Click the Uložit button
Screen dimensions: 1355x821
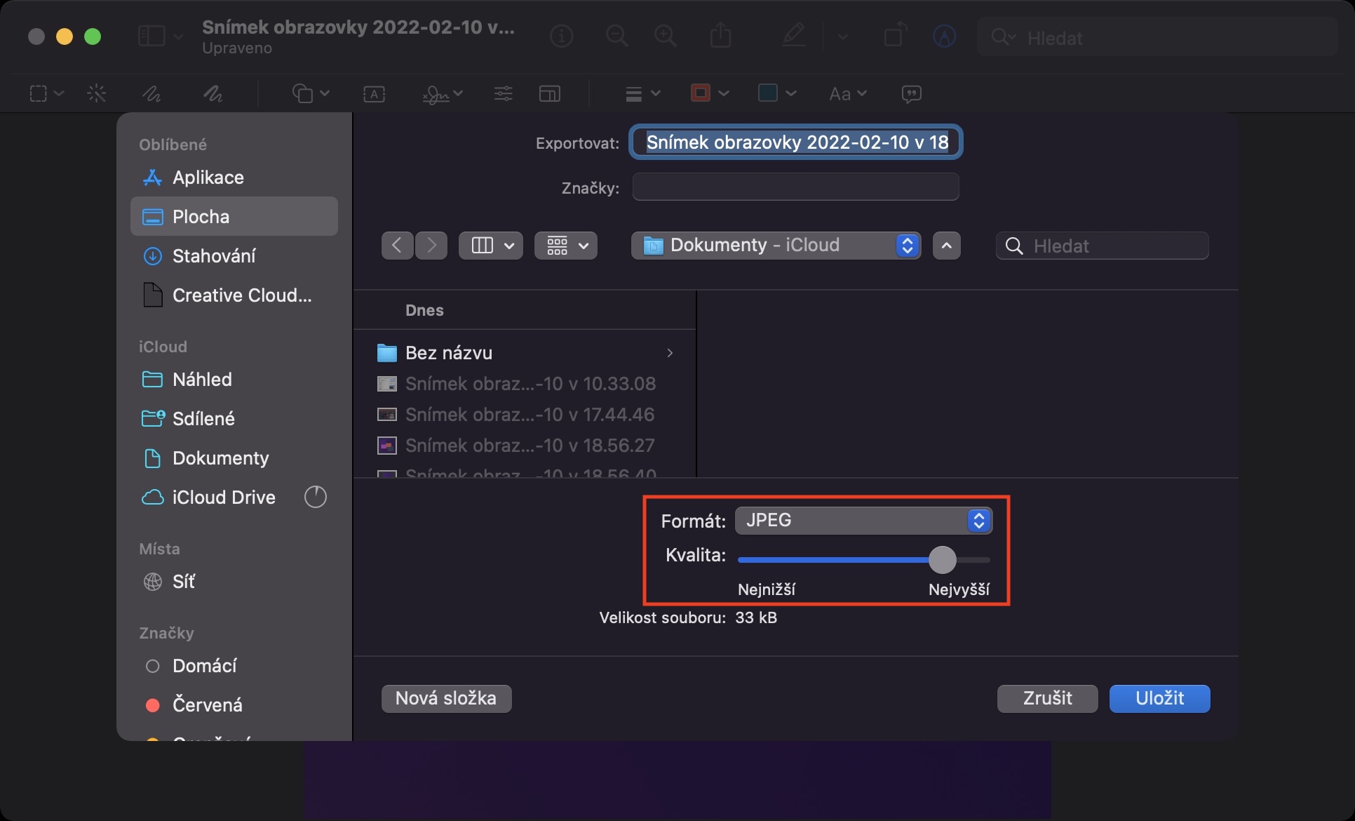point(1159,698)
